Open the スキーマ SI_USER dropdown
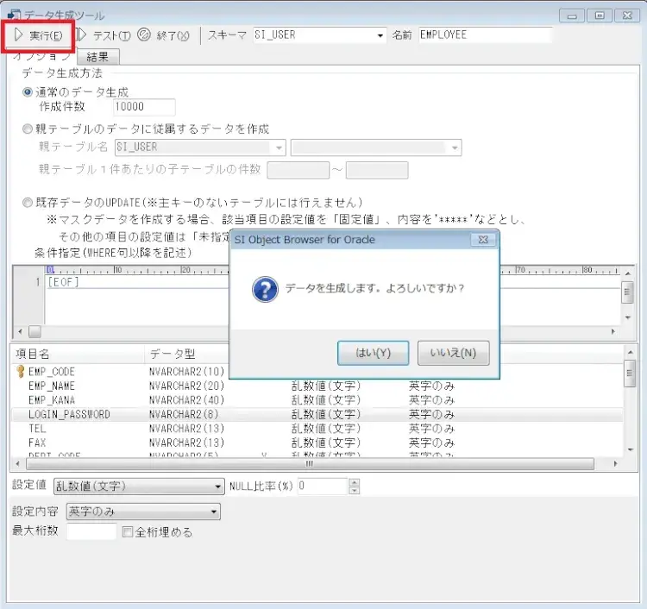Viewport: 647px width, 609px height. pos(380,35)
